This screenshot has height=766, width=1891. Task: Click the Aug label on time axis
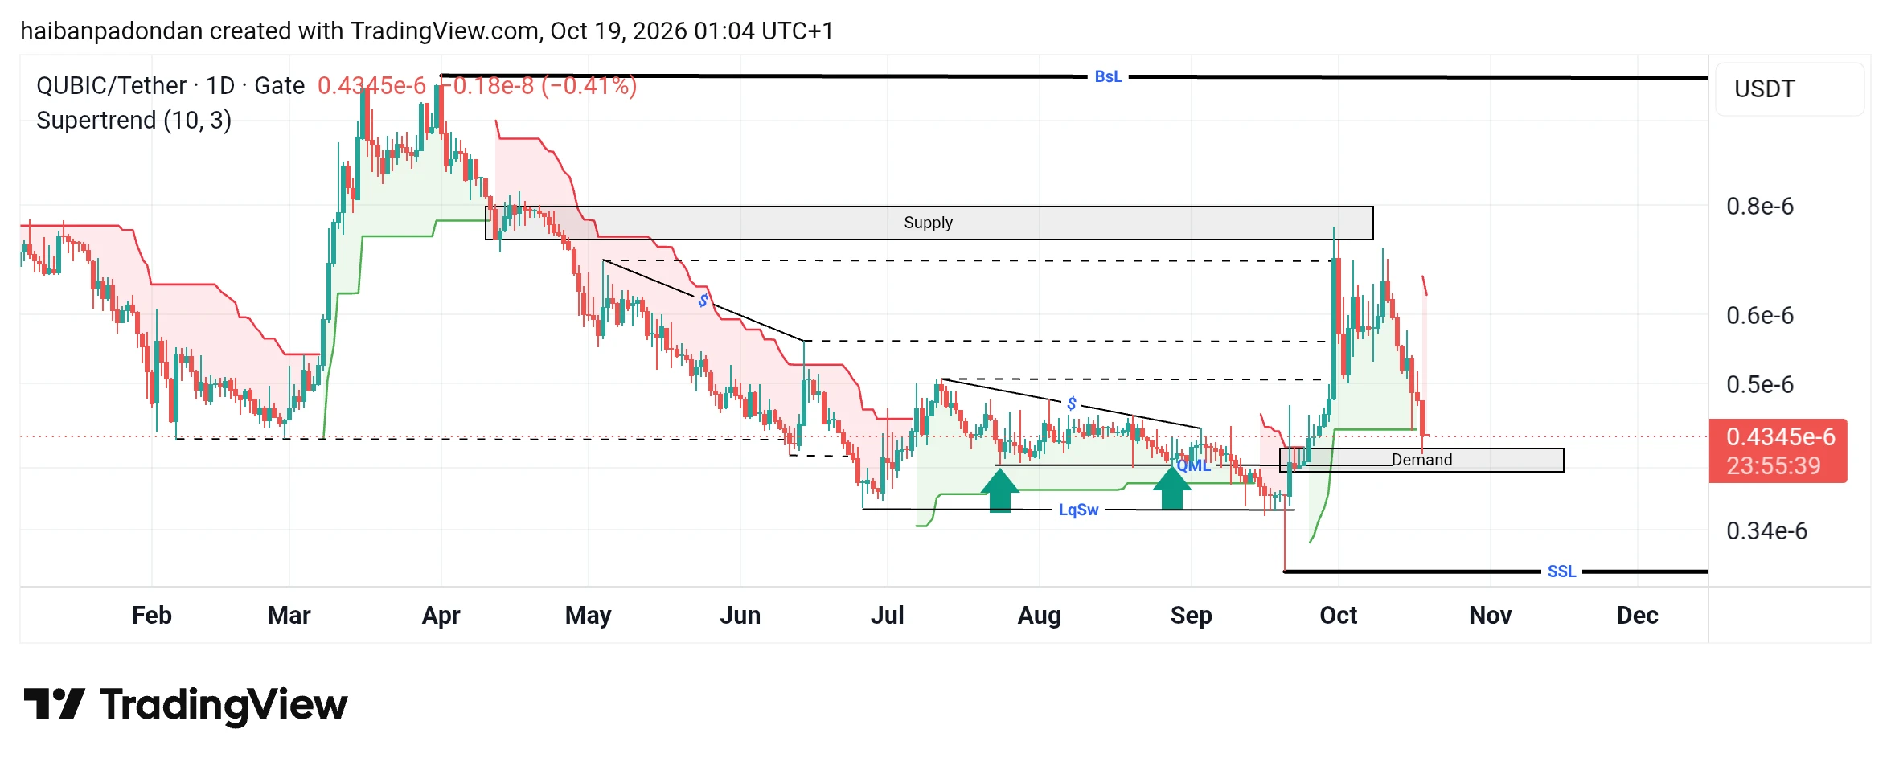pyautogui.click(x=1040, y=616)
